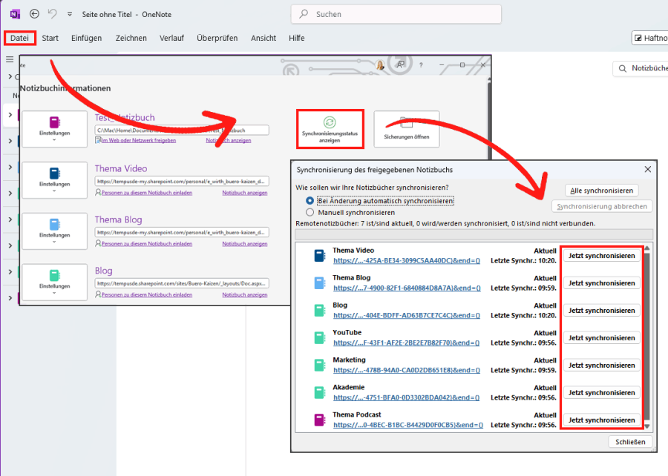Open Einstellungen for Blog notebook

coord(54,282)
